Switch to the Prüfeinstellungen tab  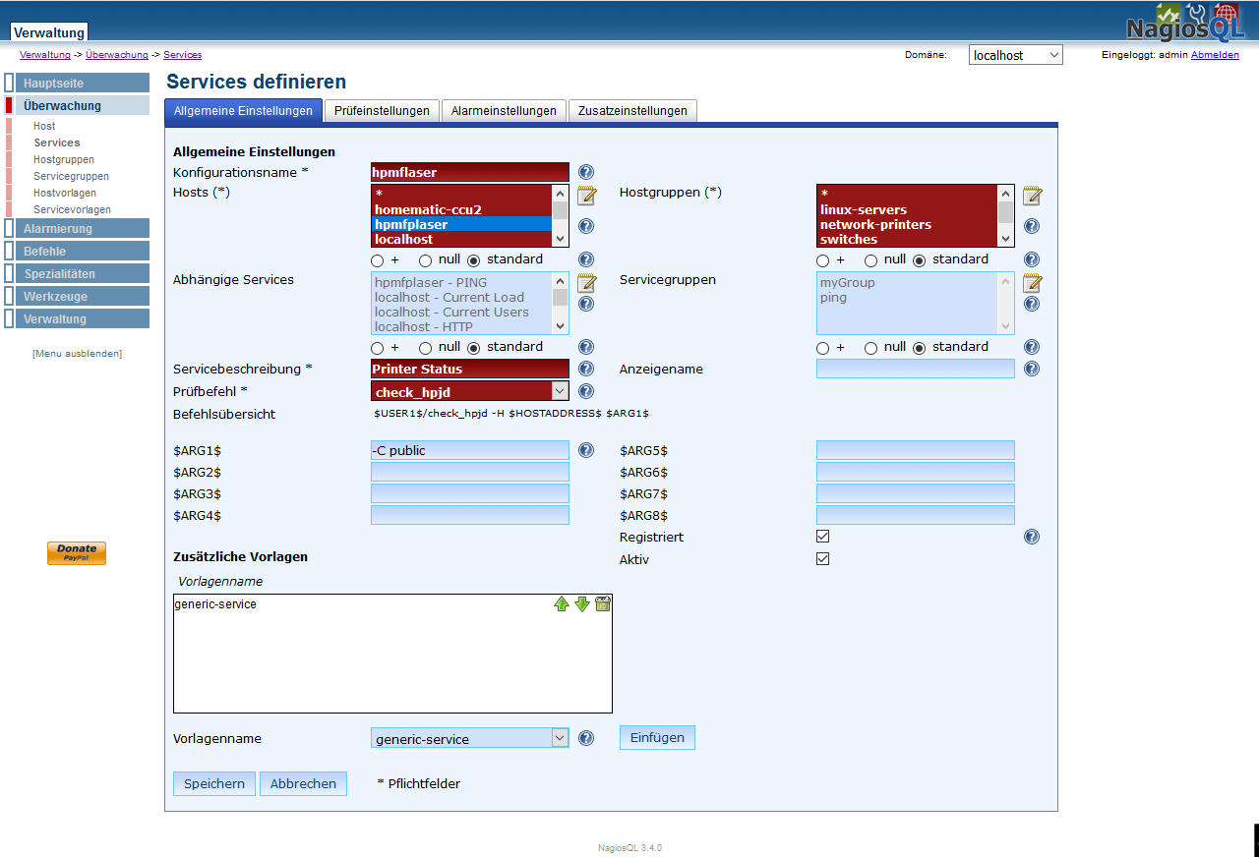tap(382, 111)
